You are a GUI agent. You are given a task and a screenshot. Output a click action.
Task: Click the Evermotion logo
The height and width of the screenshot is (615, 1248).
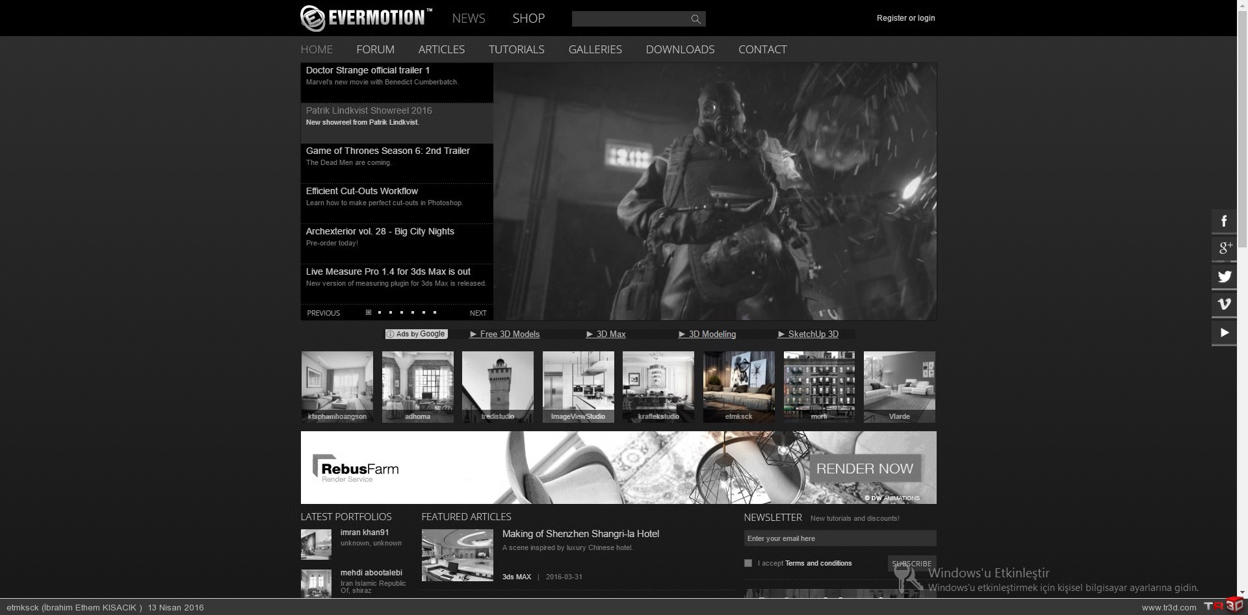coord(366,18)
